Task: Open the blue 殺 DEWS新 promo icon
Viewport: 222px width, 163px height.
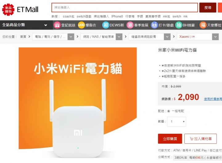Action: (x=106, y=25)
